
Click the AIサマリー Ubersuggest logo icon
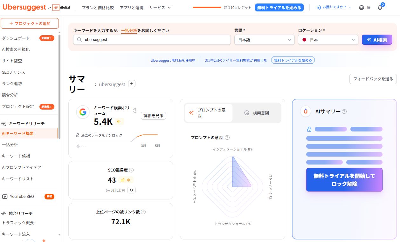(x=306, y=111)
